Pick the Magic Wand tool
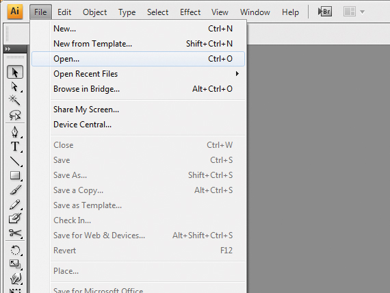This screenshot has height=293, width=390. pos(15,101)
